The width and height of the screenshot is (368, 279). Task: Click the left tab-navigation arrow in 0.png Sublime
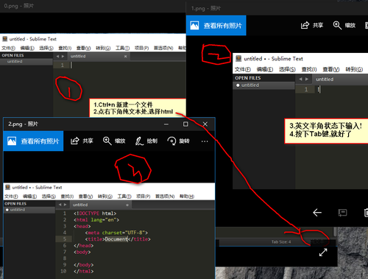point(57,56)
